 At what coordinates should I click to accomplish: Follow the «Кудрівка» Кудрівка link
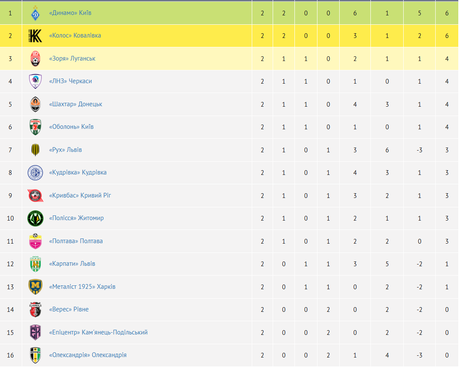pyautogui.click(x=78, y=172)
